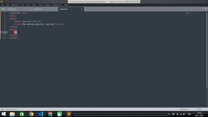The height and width of the screenshot is (117, 208).
Task: Click line number 1 in gutter
Action: pos(5,13)
